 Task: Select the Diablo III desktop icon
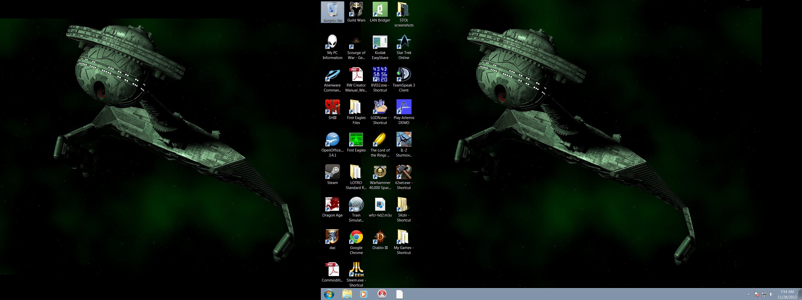(380, 237)
